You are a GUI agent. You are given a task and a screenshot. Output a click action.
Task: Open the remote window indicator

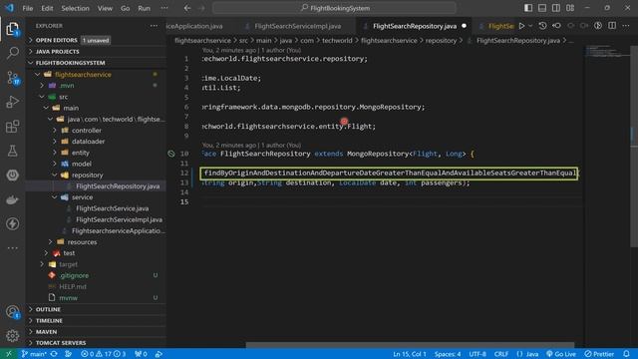(9, 354)
